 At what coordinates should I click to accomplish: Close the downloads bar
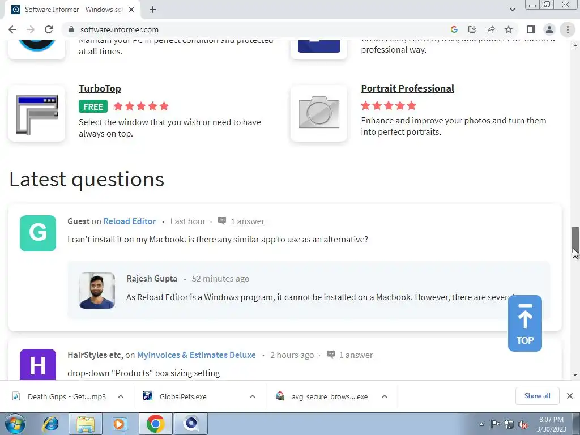[x=570, y=396]
